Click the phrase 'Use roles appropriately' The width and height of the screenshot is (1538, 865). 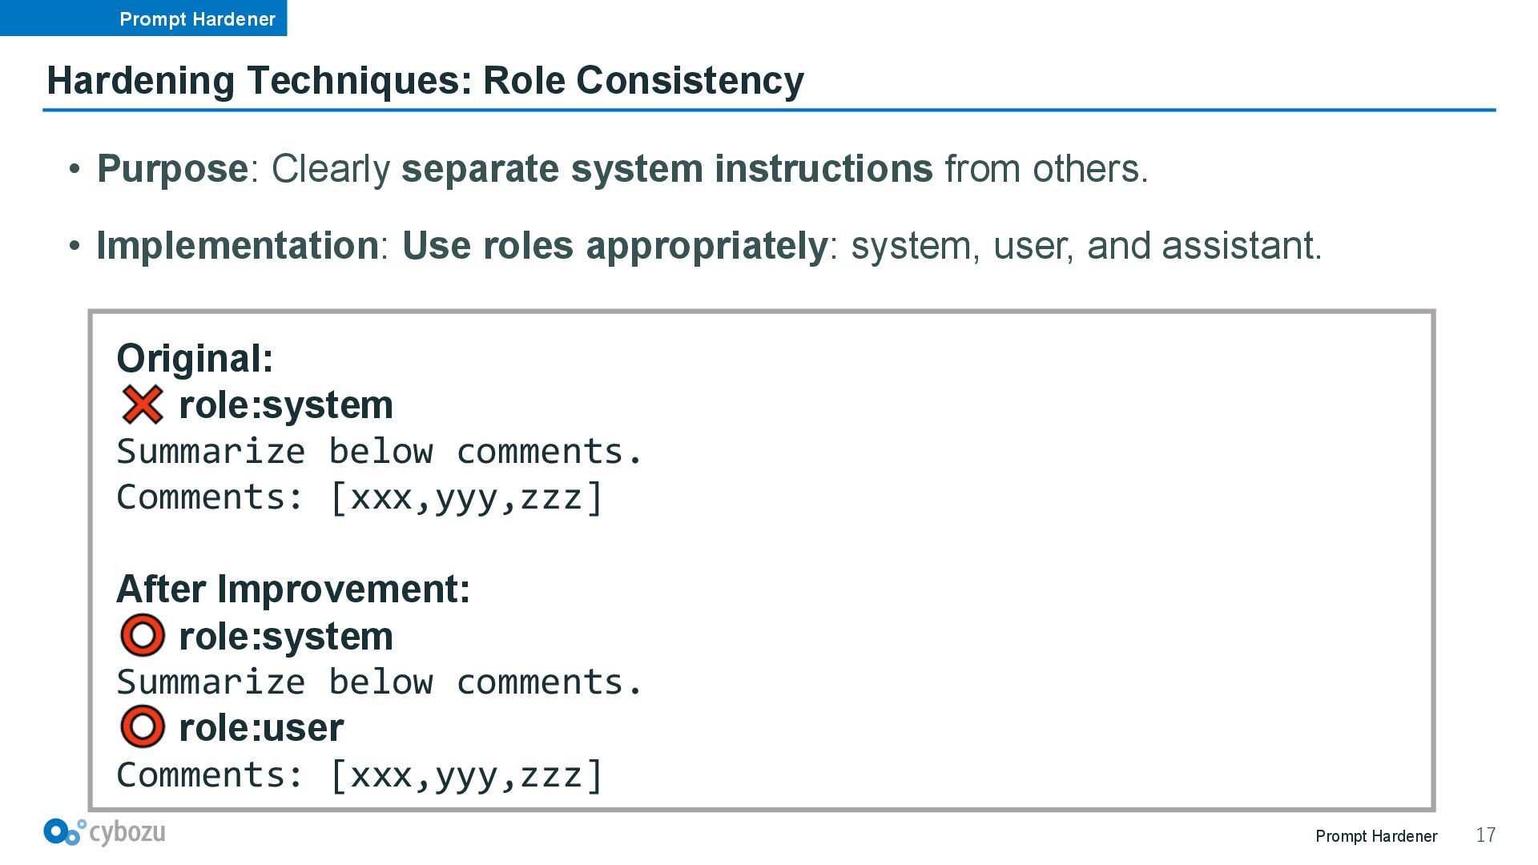[x=614, y=246]
